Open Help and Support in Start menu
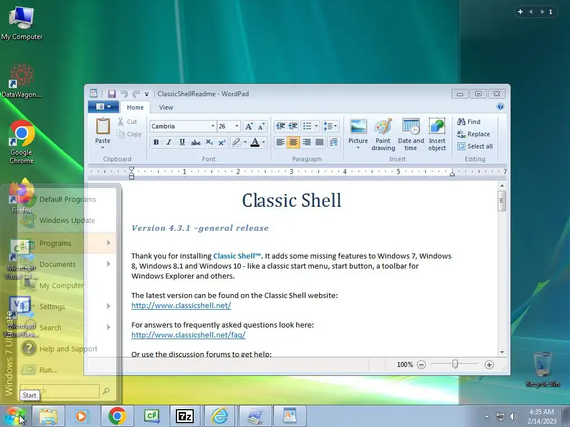The image size is (570, 427). point(67,349)
